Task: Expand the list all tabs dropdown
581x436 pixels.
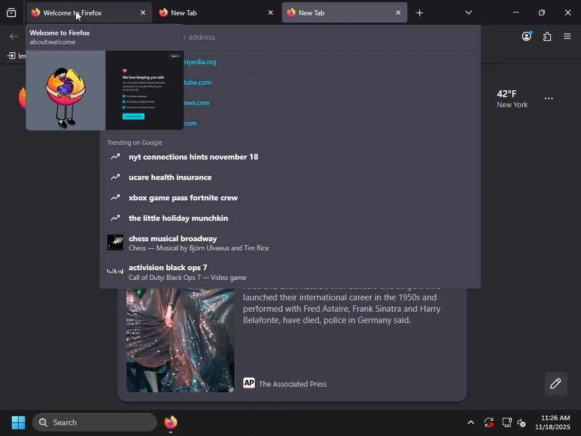Action: click(468, 12)
